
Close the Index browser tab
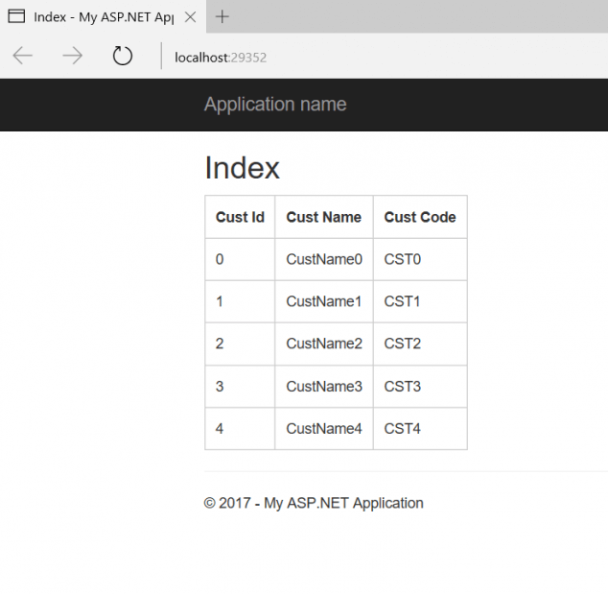click(190, 17)
